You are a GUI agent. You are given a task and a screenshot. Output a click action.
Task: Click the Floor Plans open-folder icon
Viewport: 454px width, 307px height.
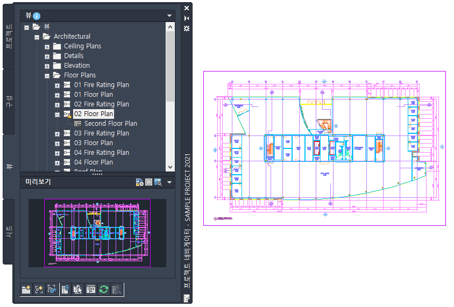click(56, 75)
